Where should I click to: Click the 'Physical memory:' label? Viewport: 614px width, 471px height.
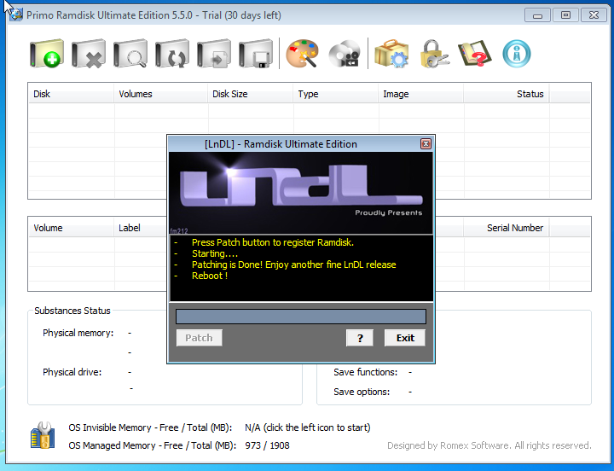(78, 333)
